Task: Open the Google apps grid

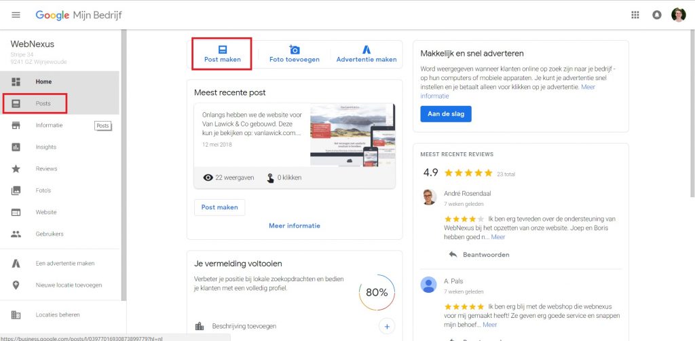Action: [x=635, y=15]
